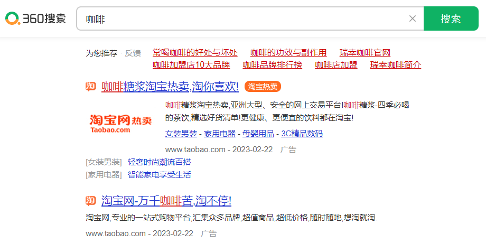
Task: Open link 智能家电享受生活
Action: (x=160, y=175)
